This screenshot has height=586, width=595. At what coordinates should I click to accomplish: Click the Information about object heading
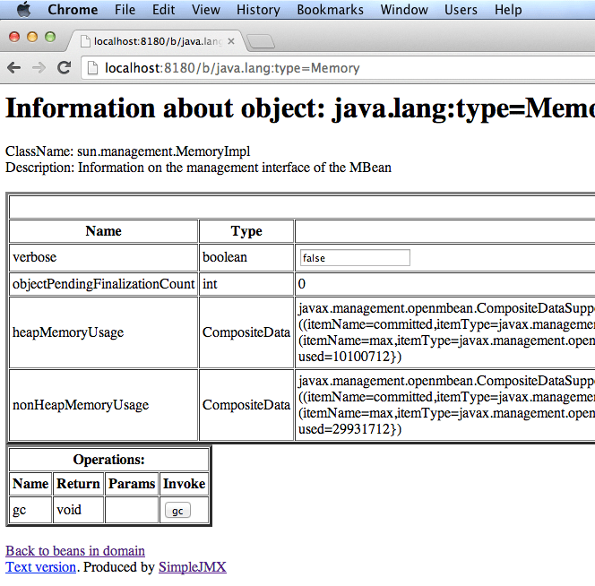(300, 108)
